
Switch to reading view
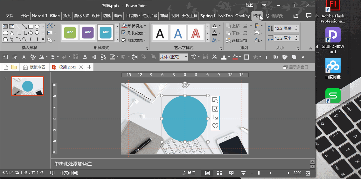pyautogui.click(x=231, y=173)
